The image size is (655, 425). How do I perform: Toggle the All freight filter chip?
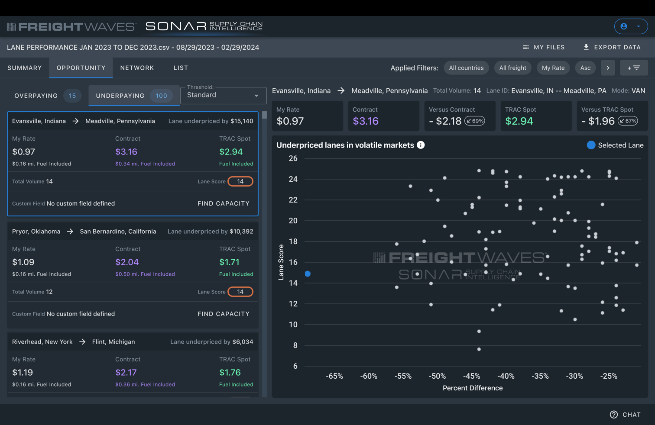pyautogui.click(x=512, y=68)
